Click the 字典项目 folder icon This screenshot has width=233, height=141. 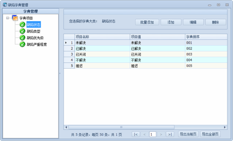[x=15, y=18]
